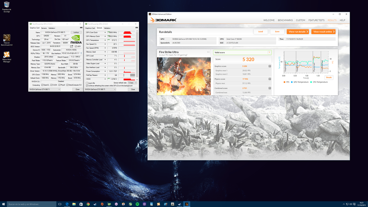
Task: Click the FPS orange legend swatch
Action: tap(285, 82)
